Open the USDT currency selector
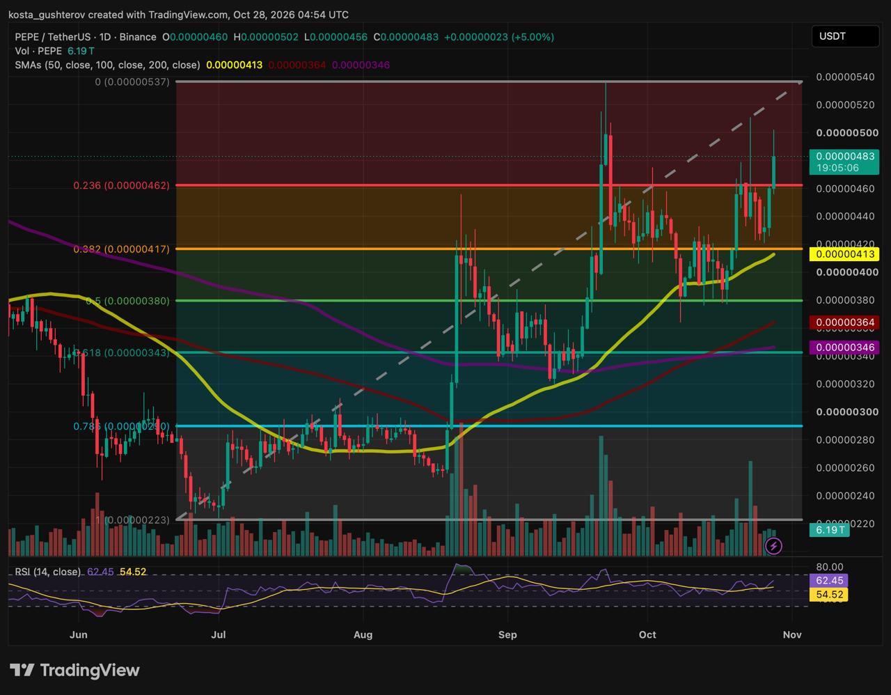 844,36
